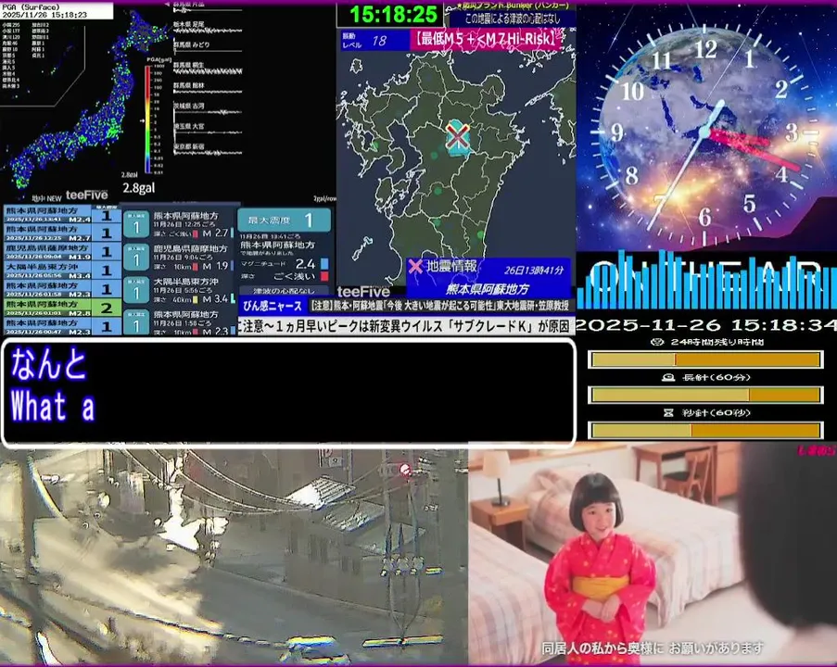Image resolution: width=837 pixels, height=667 pixels.
Task: Click the びん感ニャース news label
Action: [x=273, y=307]
